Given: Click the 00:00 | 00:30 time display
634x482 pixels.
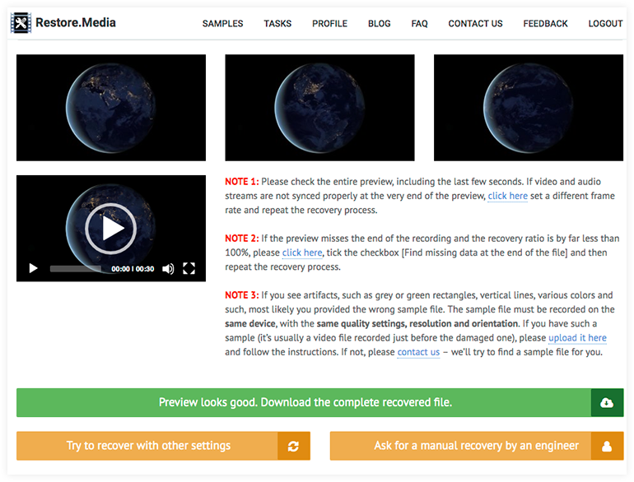Looking at the screenshot, I should (133, 269).
